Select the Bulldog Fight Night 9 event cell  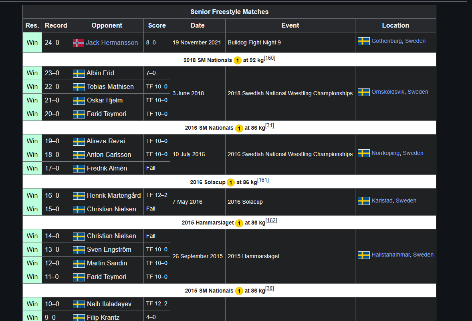pos(290,43)
